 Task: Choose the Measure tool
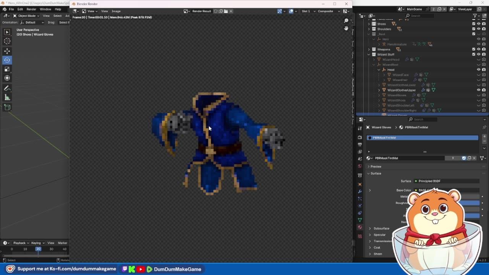coord(7,97)
